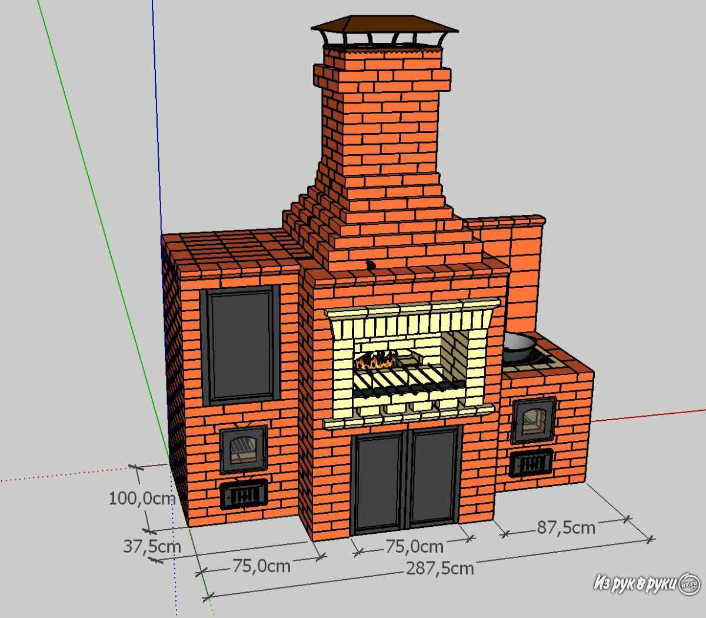706x618 pixels.
Task: Select the left ash vent grille
Action: 244,495
